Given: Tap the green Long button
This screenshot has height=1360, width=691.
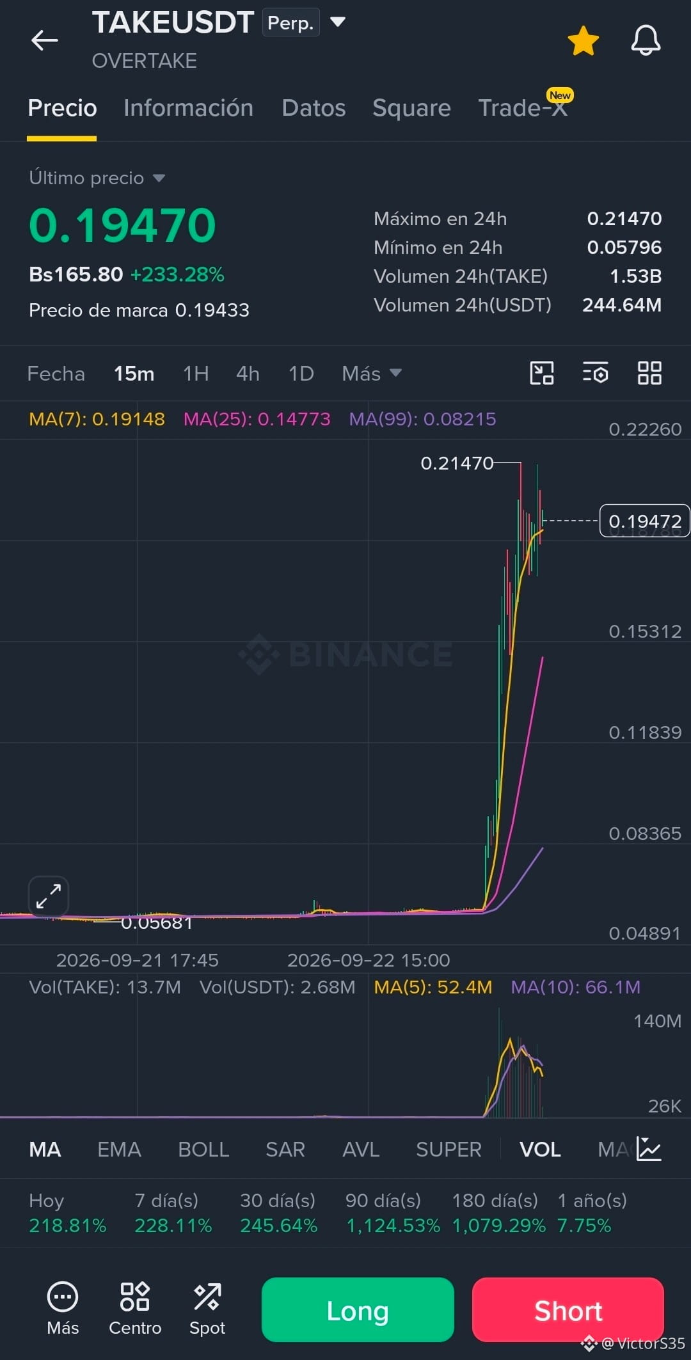Looking at the screenshot, I should [x=358, y=1309].
